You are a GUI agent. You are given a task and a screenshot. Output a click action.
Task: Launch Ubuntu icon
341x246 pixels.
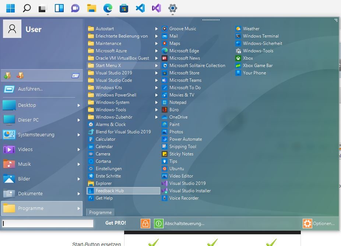point(165,169)
